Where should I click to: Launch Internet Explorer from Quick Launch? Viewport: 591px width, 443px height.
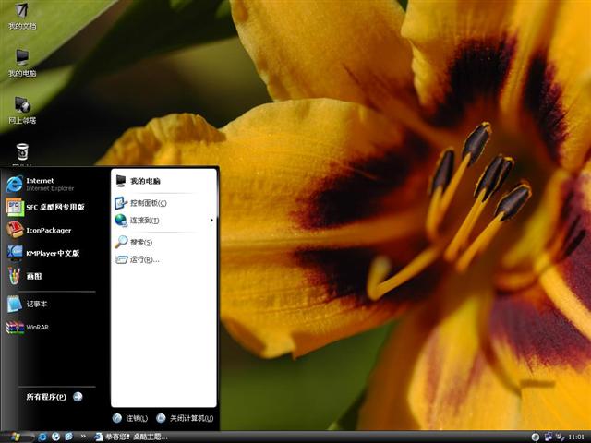pos(42,437)
